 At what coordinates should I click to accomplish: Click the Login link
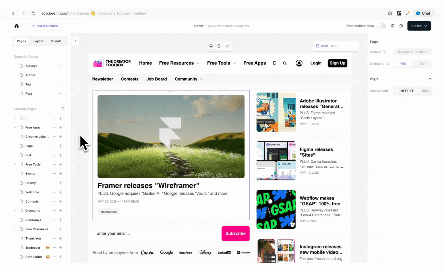(x=316, y=63)
